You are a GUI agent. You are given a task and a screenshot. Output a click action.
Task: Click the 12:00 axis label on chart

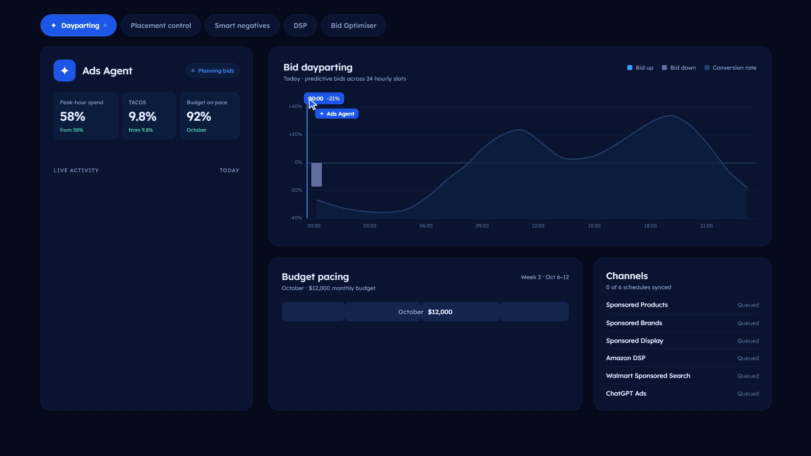pos(538,226)
